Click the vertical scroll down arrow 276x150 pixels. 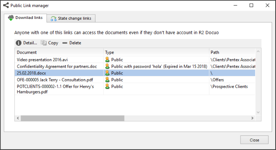point(258,112)
